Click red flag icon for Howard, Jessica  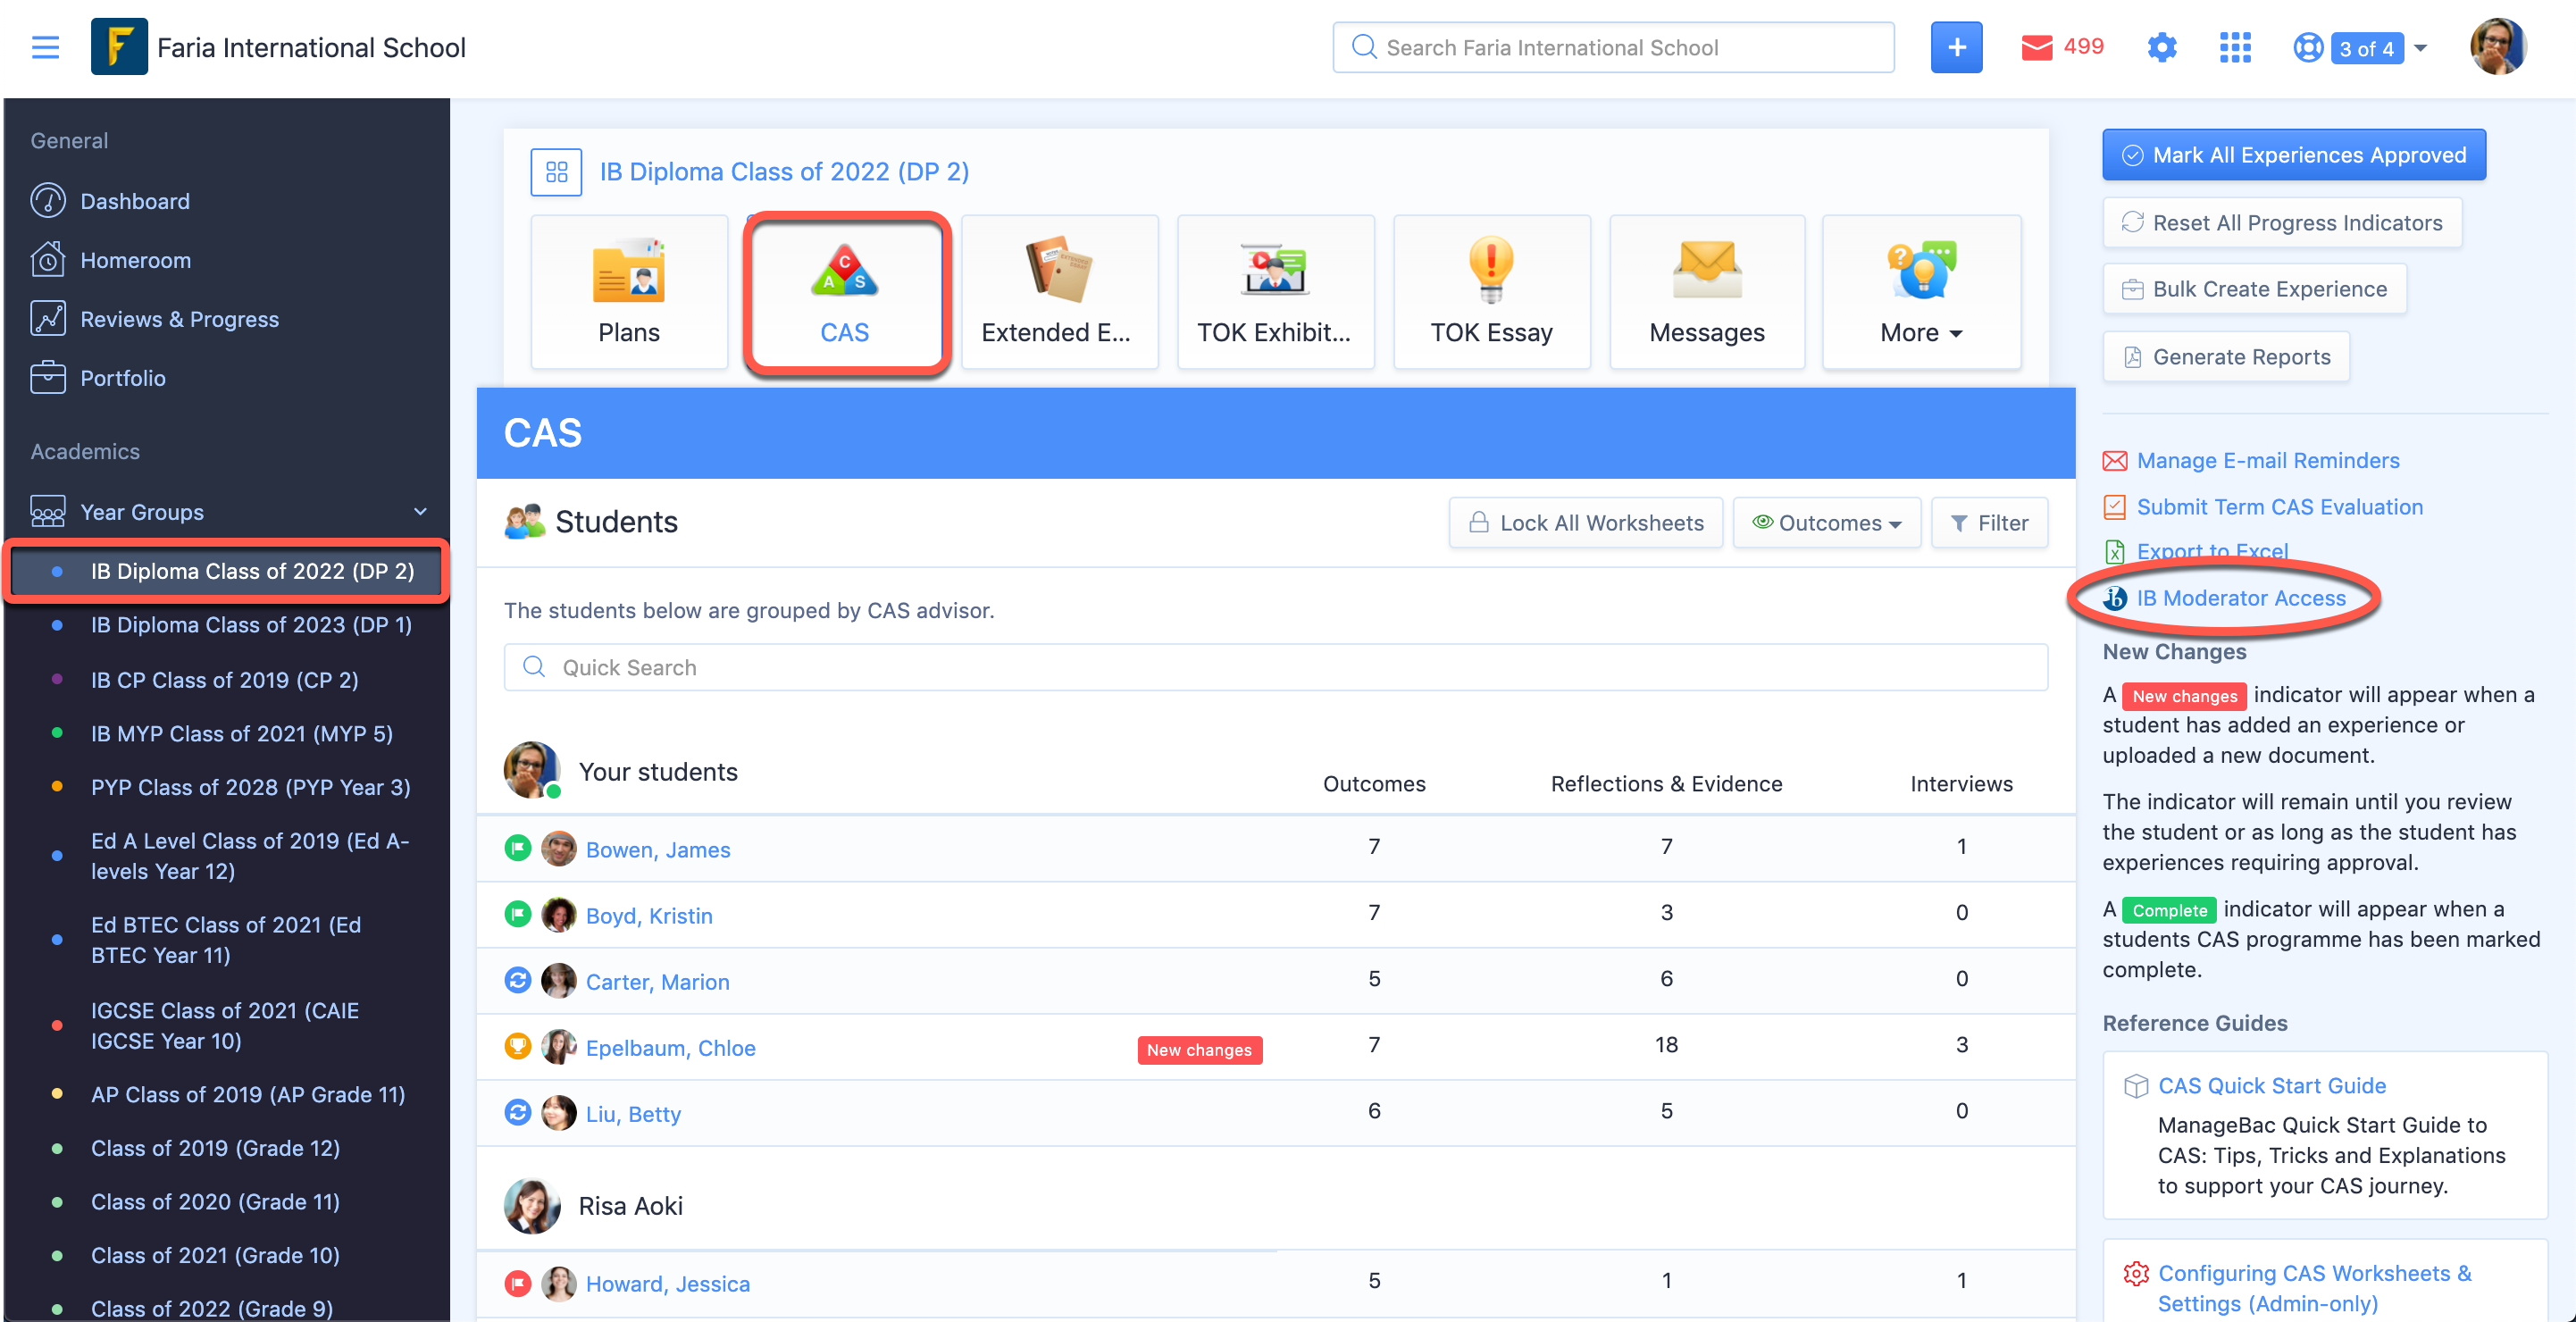pyautogui.click(x=517, y=1283)
